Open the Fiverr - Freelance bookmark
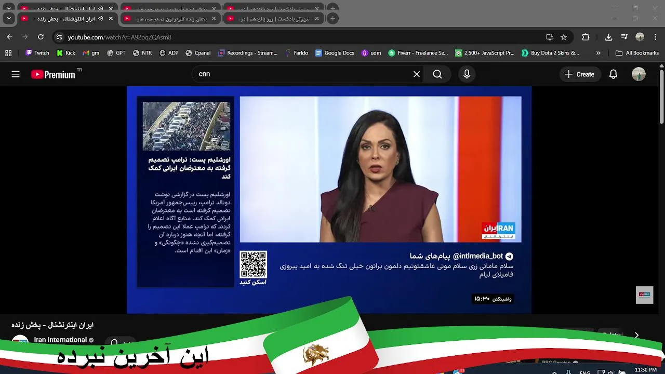Screen dimensions: 665x374 click(x=418, y=53)
